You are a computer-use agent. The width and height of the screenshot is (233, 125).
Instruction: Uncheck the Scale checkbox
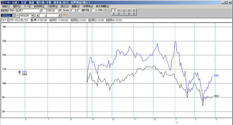[61, 10]
